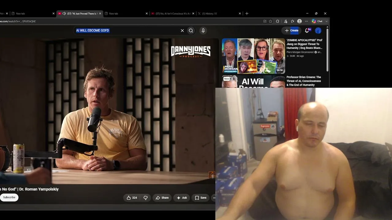The image size is (392, 220).
Task: Open the YouTube account avatar menu
Action: click(x=318, y=31)
